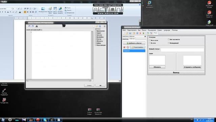Open the Сервис menu in DevelStudio
Image resolution: width=216 pixels, height=122 pixels.
pos(160,30)
